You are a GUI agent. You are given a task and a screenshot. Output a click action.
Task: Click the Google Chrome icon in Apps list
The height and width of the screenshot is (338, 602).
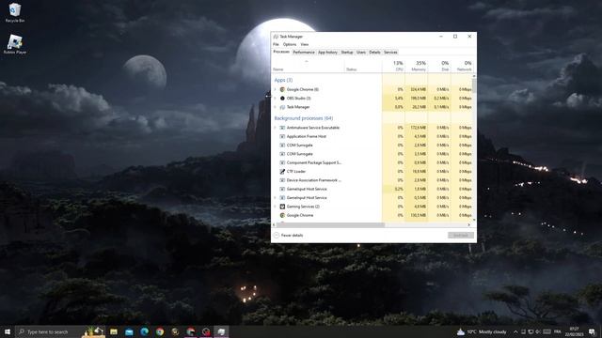click(282, 89)
